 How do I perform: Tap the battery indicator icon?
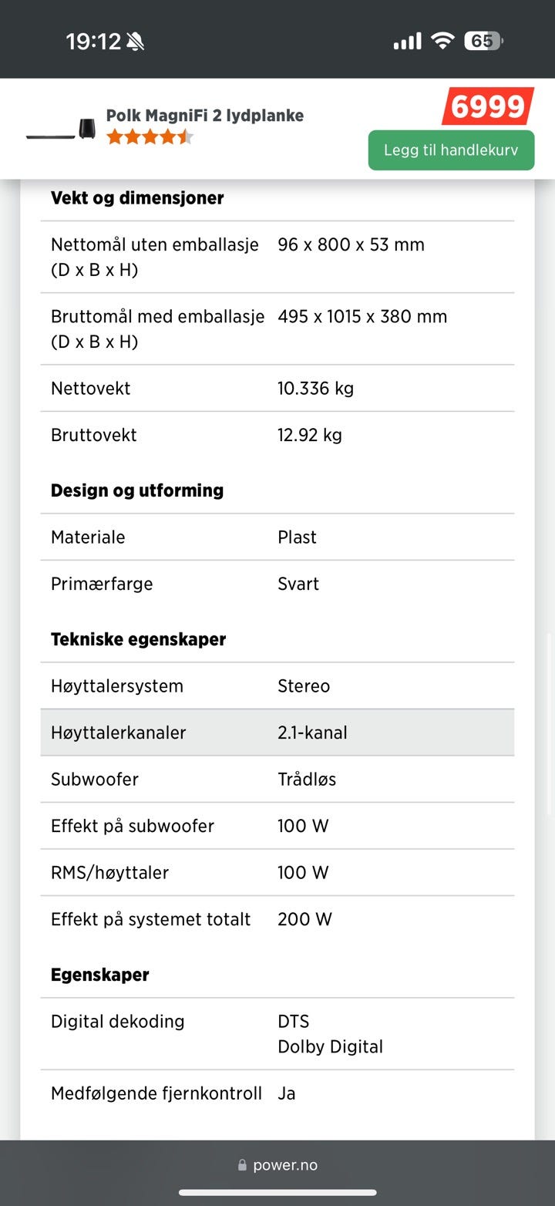coord(483,41)
